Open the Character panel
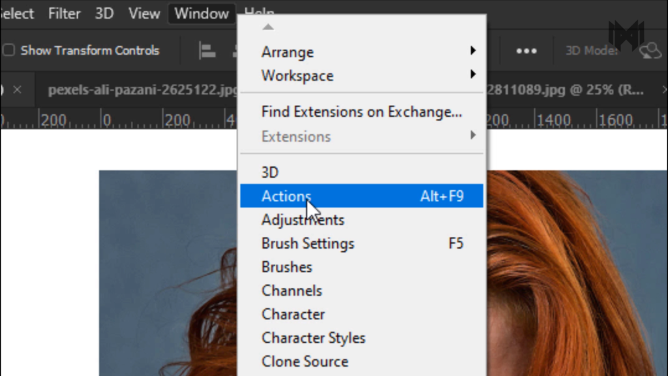This screenshot has height=376, width=668. pos(361,315)
